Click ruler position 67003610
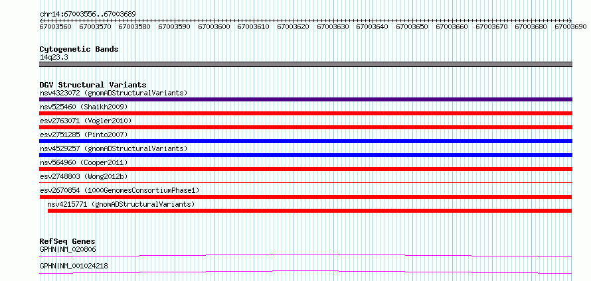The image size is (591, 281). point(253,27)
